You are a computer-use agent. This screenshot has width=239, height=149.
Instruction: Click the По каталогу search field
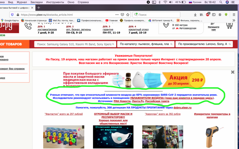point(146,44)
